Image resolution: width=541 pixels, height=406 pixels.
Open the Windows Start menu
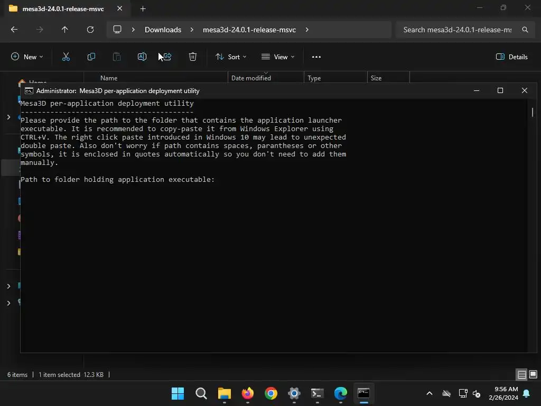tap(178, 393)
